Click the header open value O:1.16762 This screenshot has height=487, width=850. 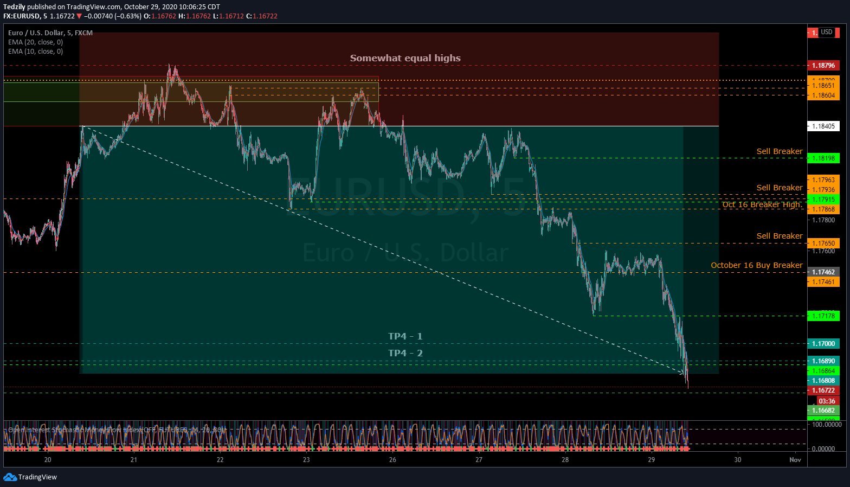click(160, 16)
